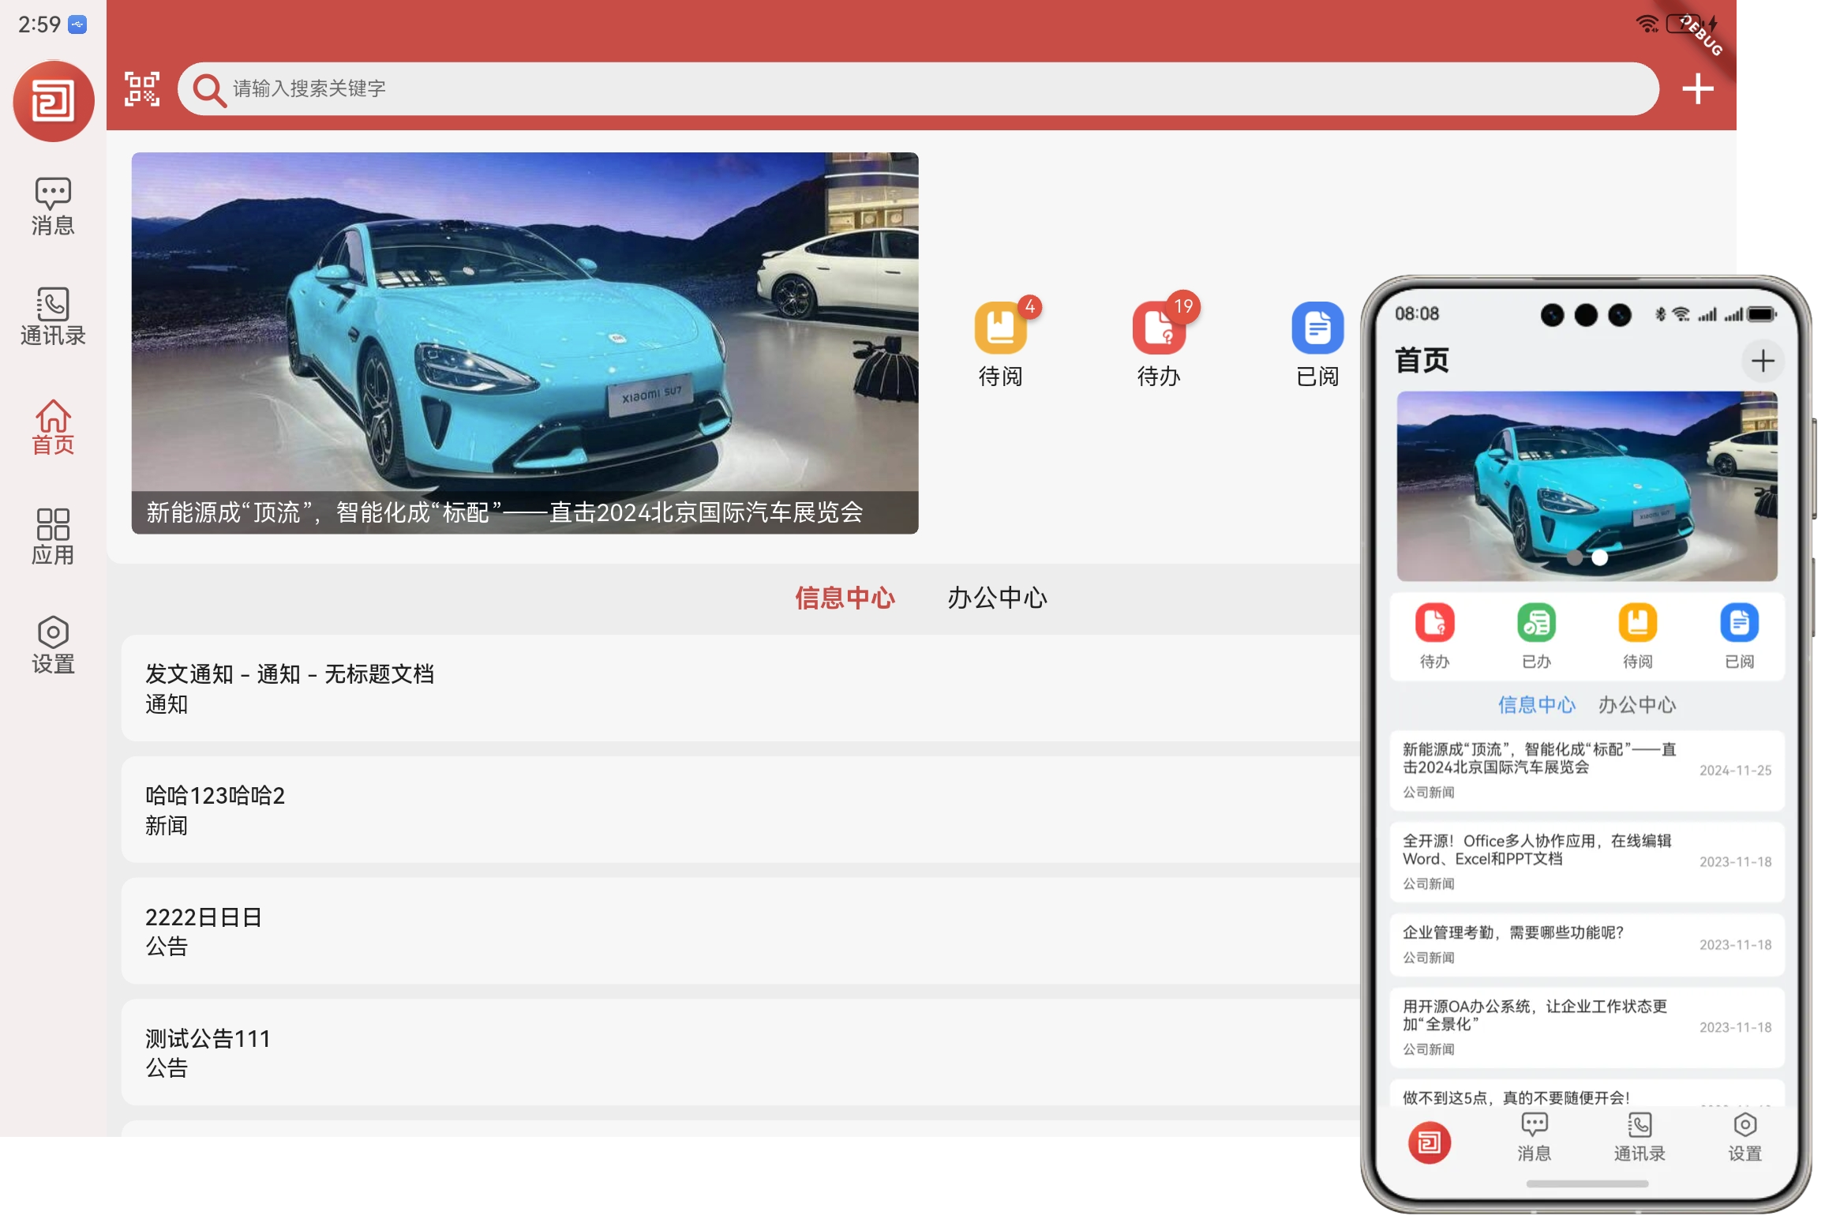Select the second carousel dot on phone banner
The width and height of the screenshot is (1825, 1219).
coord(1599,557)
